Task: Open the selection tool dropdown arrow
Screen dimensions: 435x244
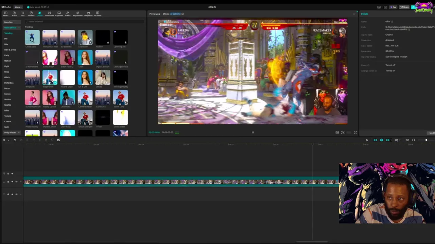Action: pyautogui.click(x=7, y=140)
